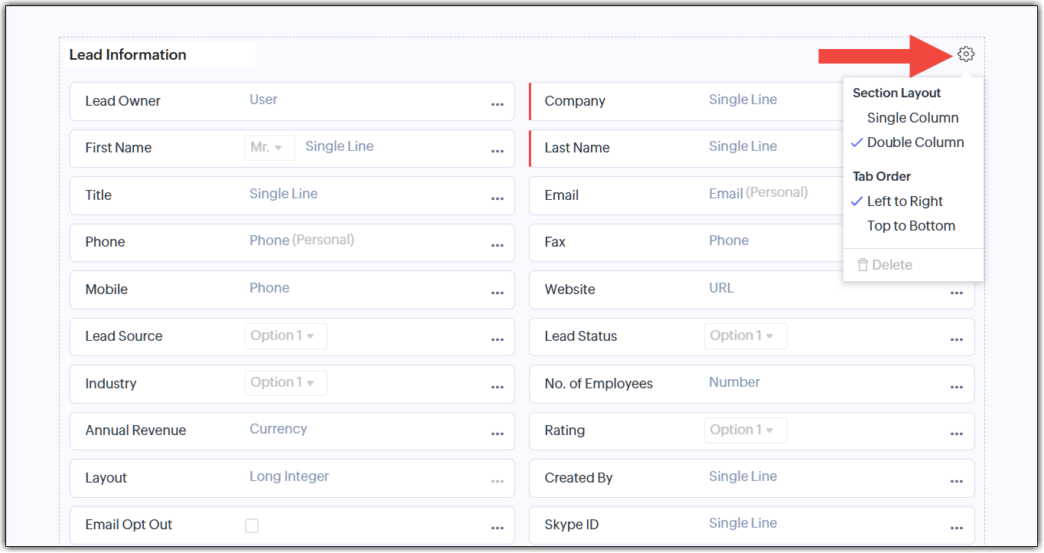
Task: Open the Mr. salutation dropdown
Action: click(269, 147)
